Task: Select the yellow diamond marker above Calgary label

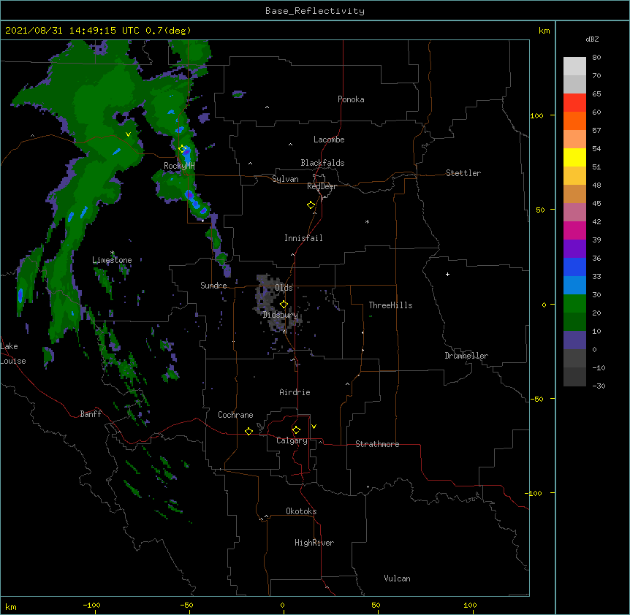Action: pos(296,430)
